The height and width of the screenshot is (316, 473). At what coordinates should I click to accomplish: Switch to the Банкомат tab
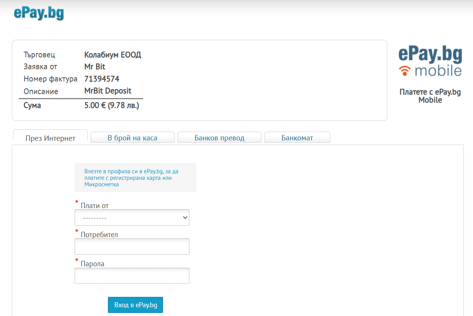coord(297,138)
